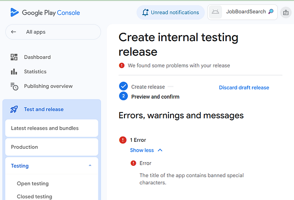Viewport: 294px width, 200px height.
Task: Click the Test and release rocket icon
Action: pyautogui.click(x=14, y=109)
